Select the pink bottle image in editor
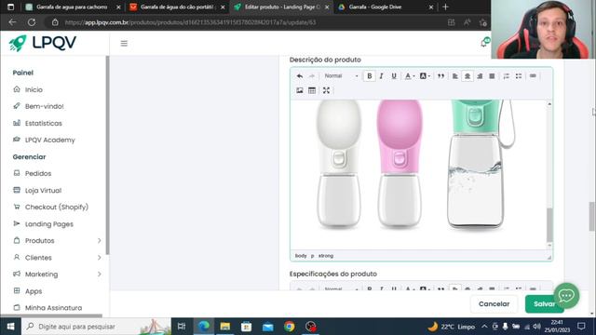Viewport: 596px width, 335px height. [x=400, y=164]
